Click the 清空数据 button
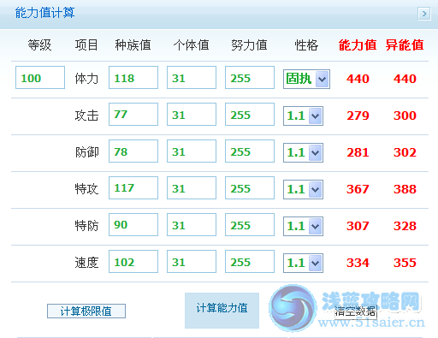This screenshot has height=338, width=438. click(x=355, y=311)
